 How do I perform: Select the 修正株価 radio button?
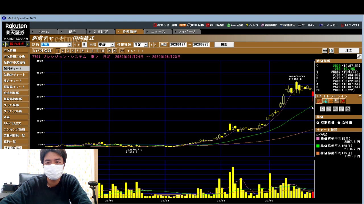[318, 123]
